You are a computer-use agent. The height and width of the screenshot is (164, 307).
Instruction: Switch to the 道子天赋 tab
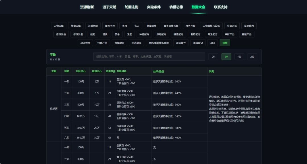pyautogui.click(x=109, y=7)
